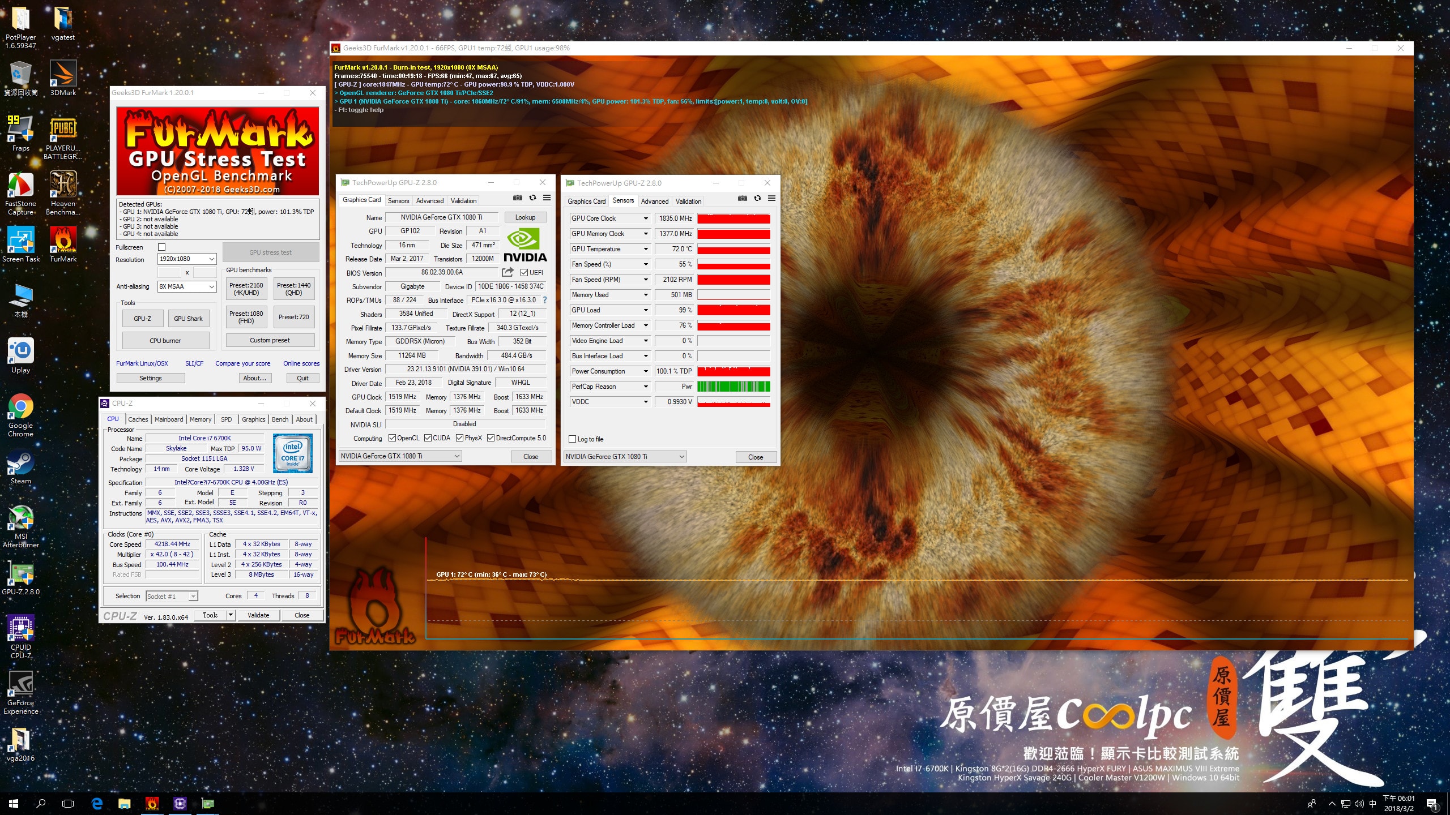This screenshot has width=1450, height=815.
Task: Open the FurMark Linux/OSX link
Action: pos(142,364)
